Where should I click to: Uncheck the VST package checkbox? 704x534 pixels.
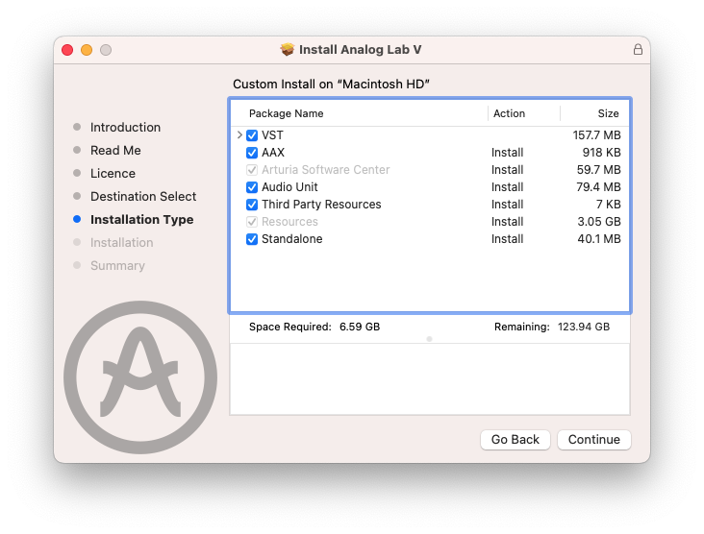[x=252, y=135]
